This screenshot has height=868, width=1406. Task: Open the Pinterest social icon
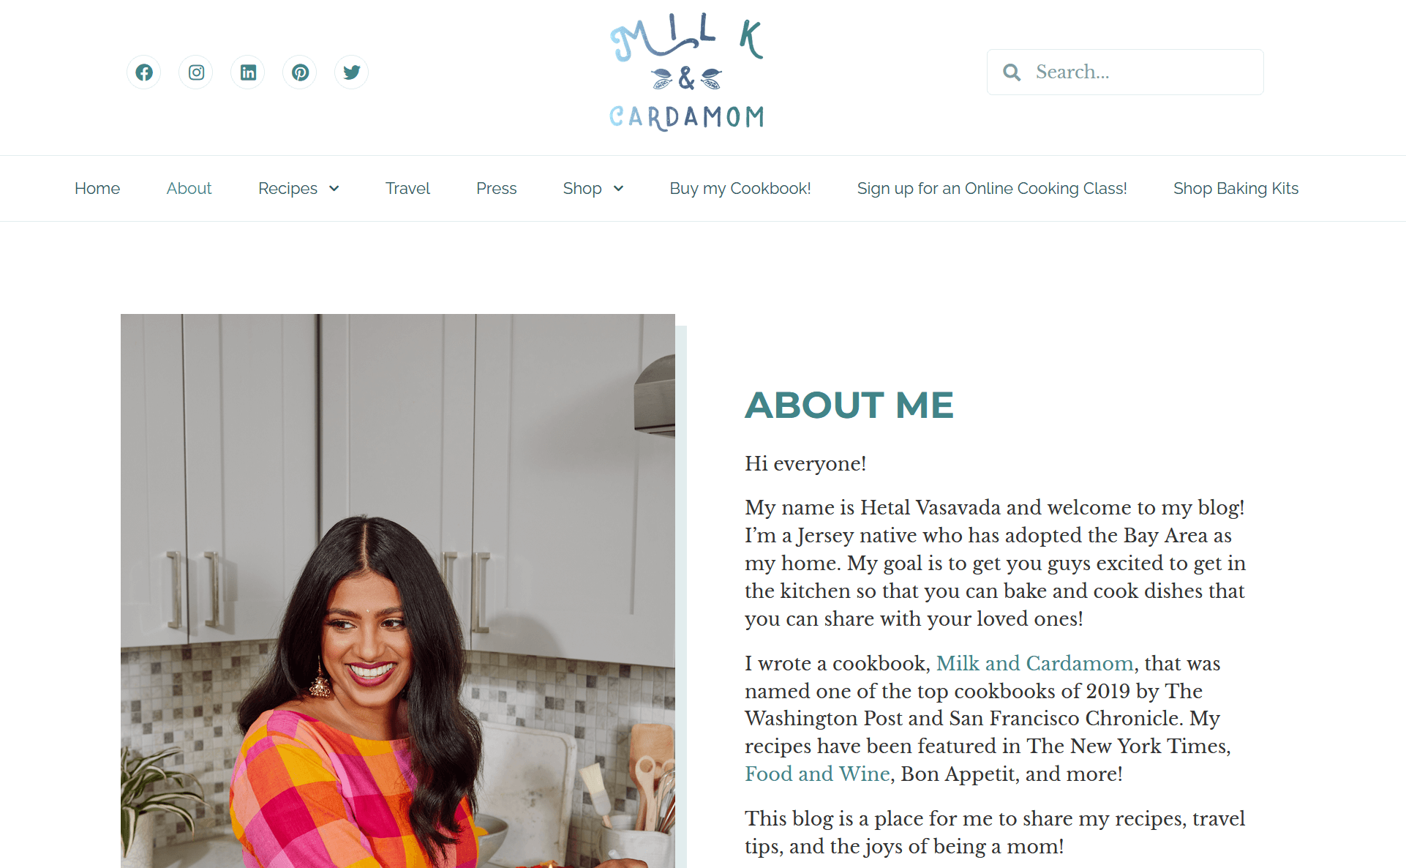click(x=300, y=72)
